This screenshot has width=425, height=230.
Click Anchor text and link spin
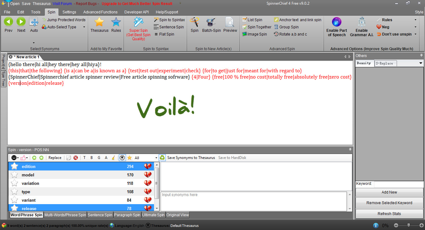tap(297, 20)
